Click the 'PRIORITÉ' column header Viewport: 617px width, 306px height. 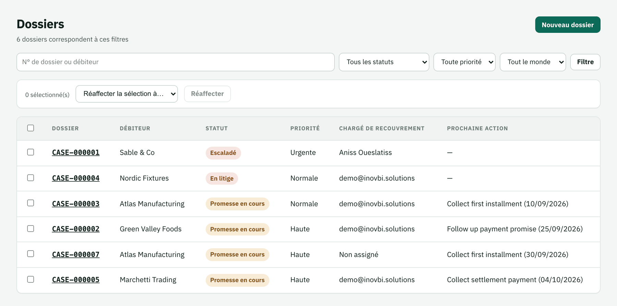point(305,128)
